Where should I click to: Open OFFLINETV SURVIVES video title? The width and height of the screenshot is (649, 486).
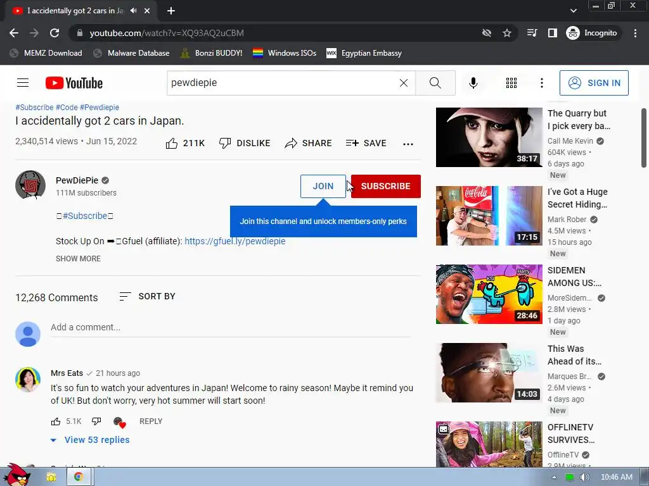571,433
